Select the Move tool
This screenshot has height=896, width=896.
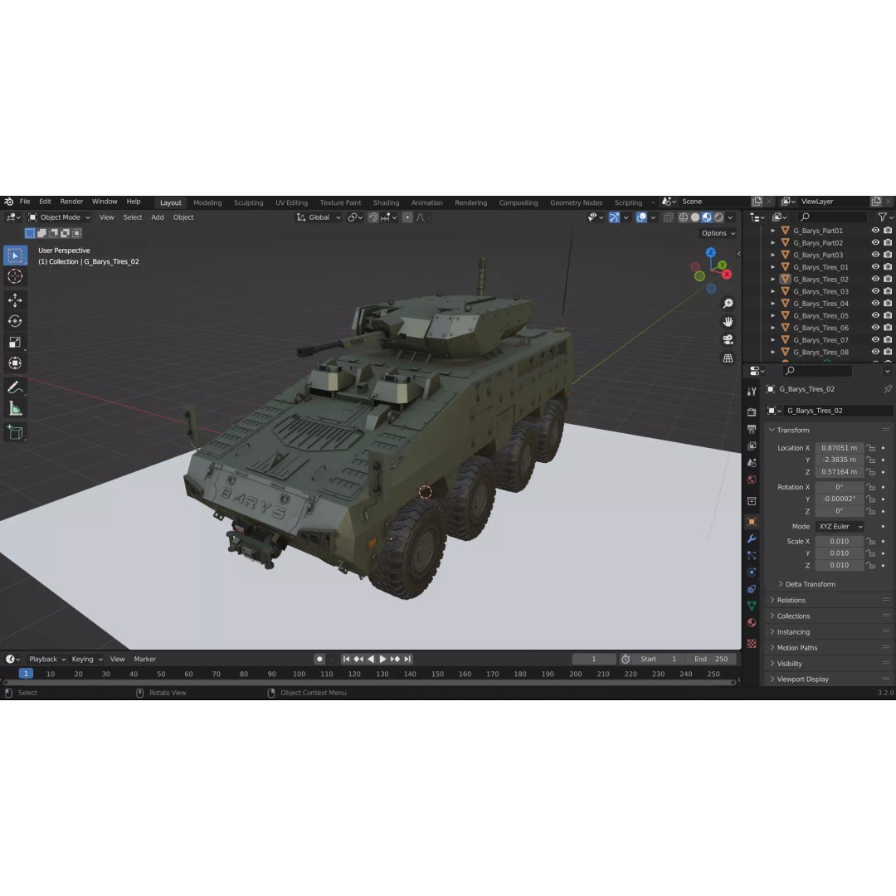tap(16, 300)
